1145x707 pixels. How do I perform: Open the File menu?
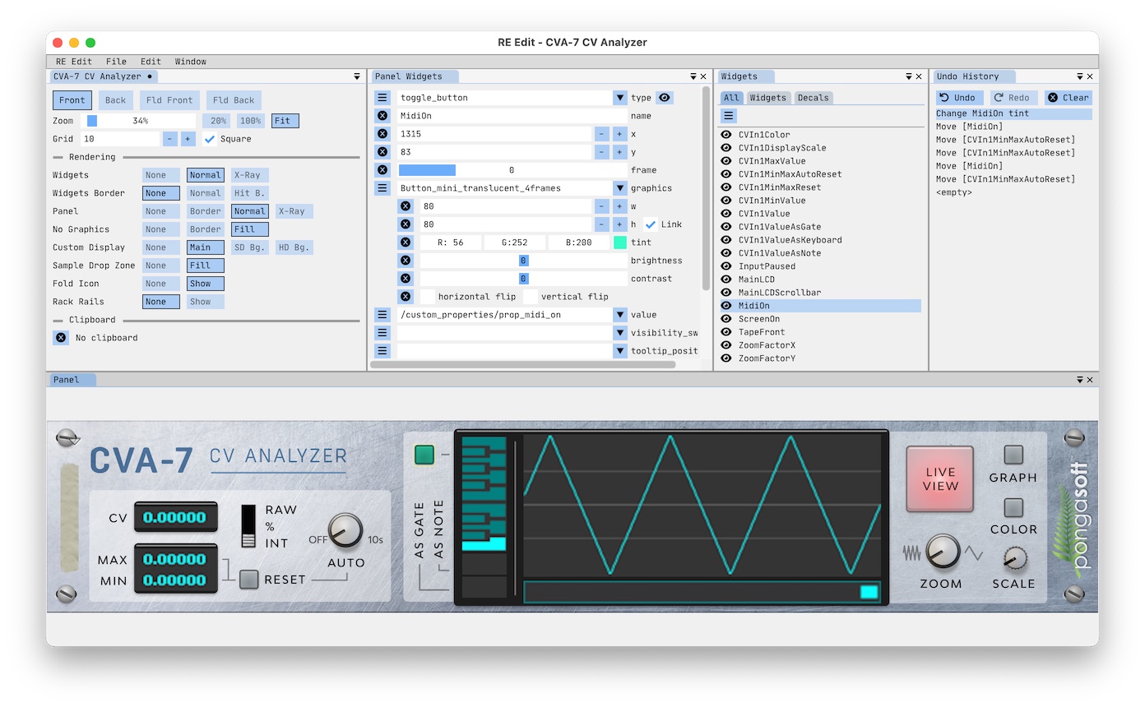pos(116,62)
